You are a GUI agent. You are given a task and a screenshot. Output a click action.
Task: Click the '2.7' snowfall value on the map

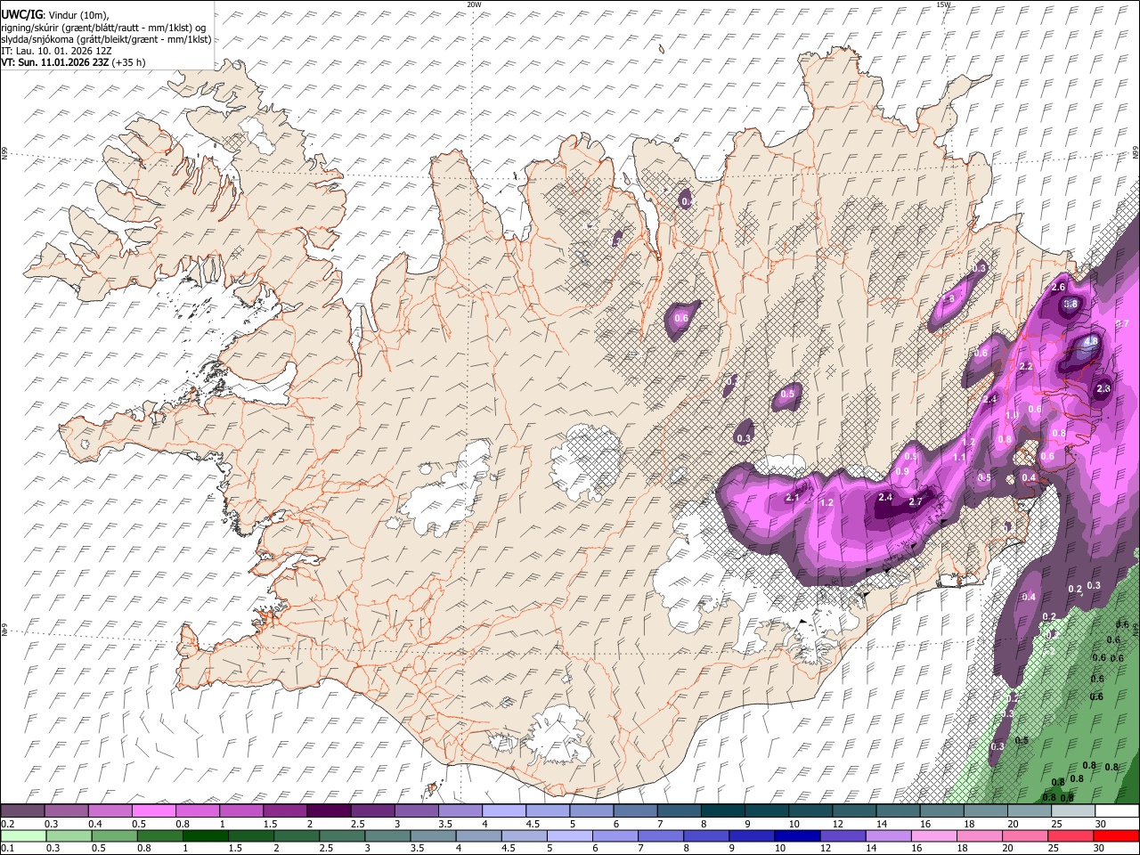pos(916,501)
